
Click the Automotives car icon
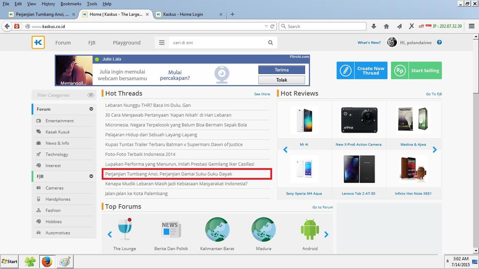[39, 233]
